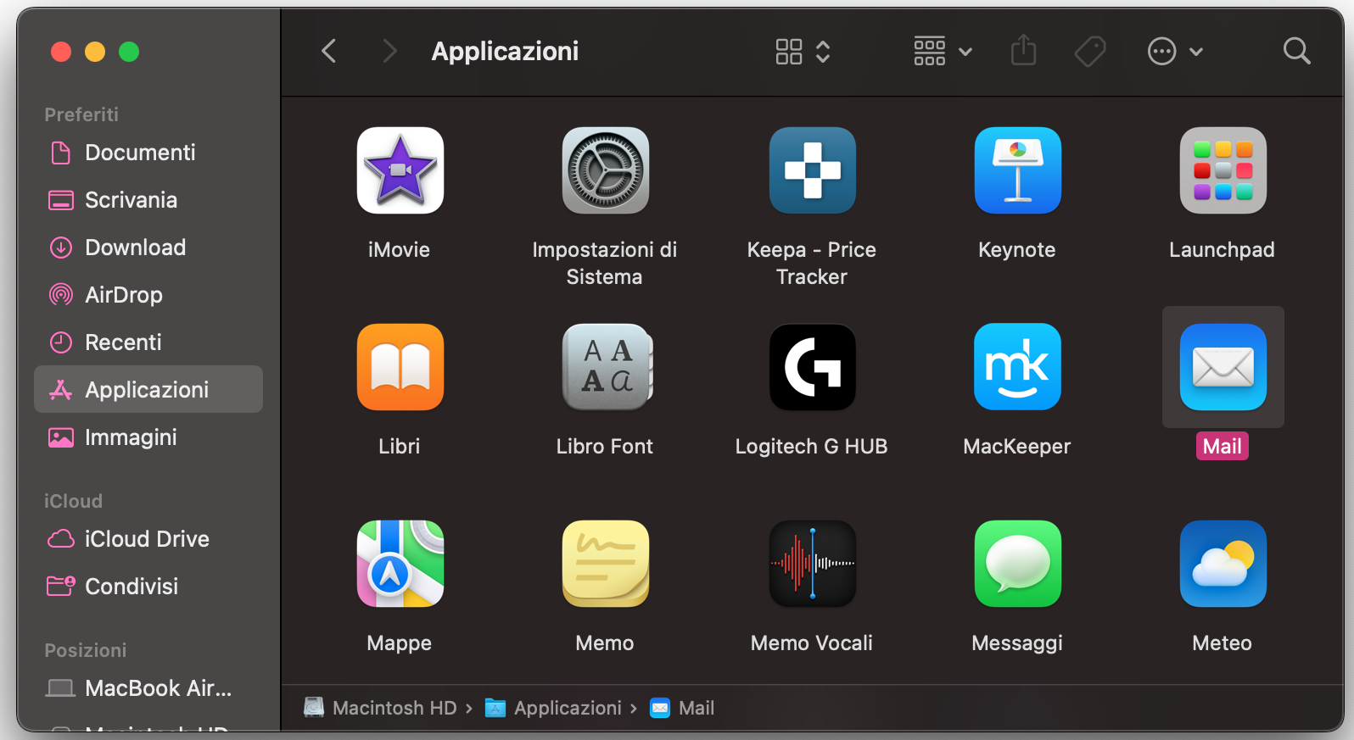The width and height of the screenshot is (1354, 740).
Task: Select the Impostazioni di Sistema gear icon
Action: pos(605,170)
